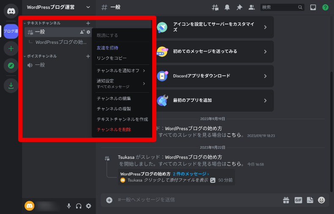Viewport: 334px width, 214px height.
Task: Mute the microphone at bottom panel
Action: coord(69,206)
